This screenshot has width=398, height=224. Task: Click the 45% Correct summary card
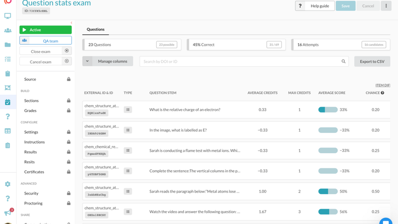(x=236, y=45)
